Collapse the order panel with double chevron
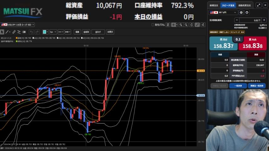Image resolution: width=269 pixels, height=151 pixels. (265, 5)
